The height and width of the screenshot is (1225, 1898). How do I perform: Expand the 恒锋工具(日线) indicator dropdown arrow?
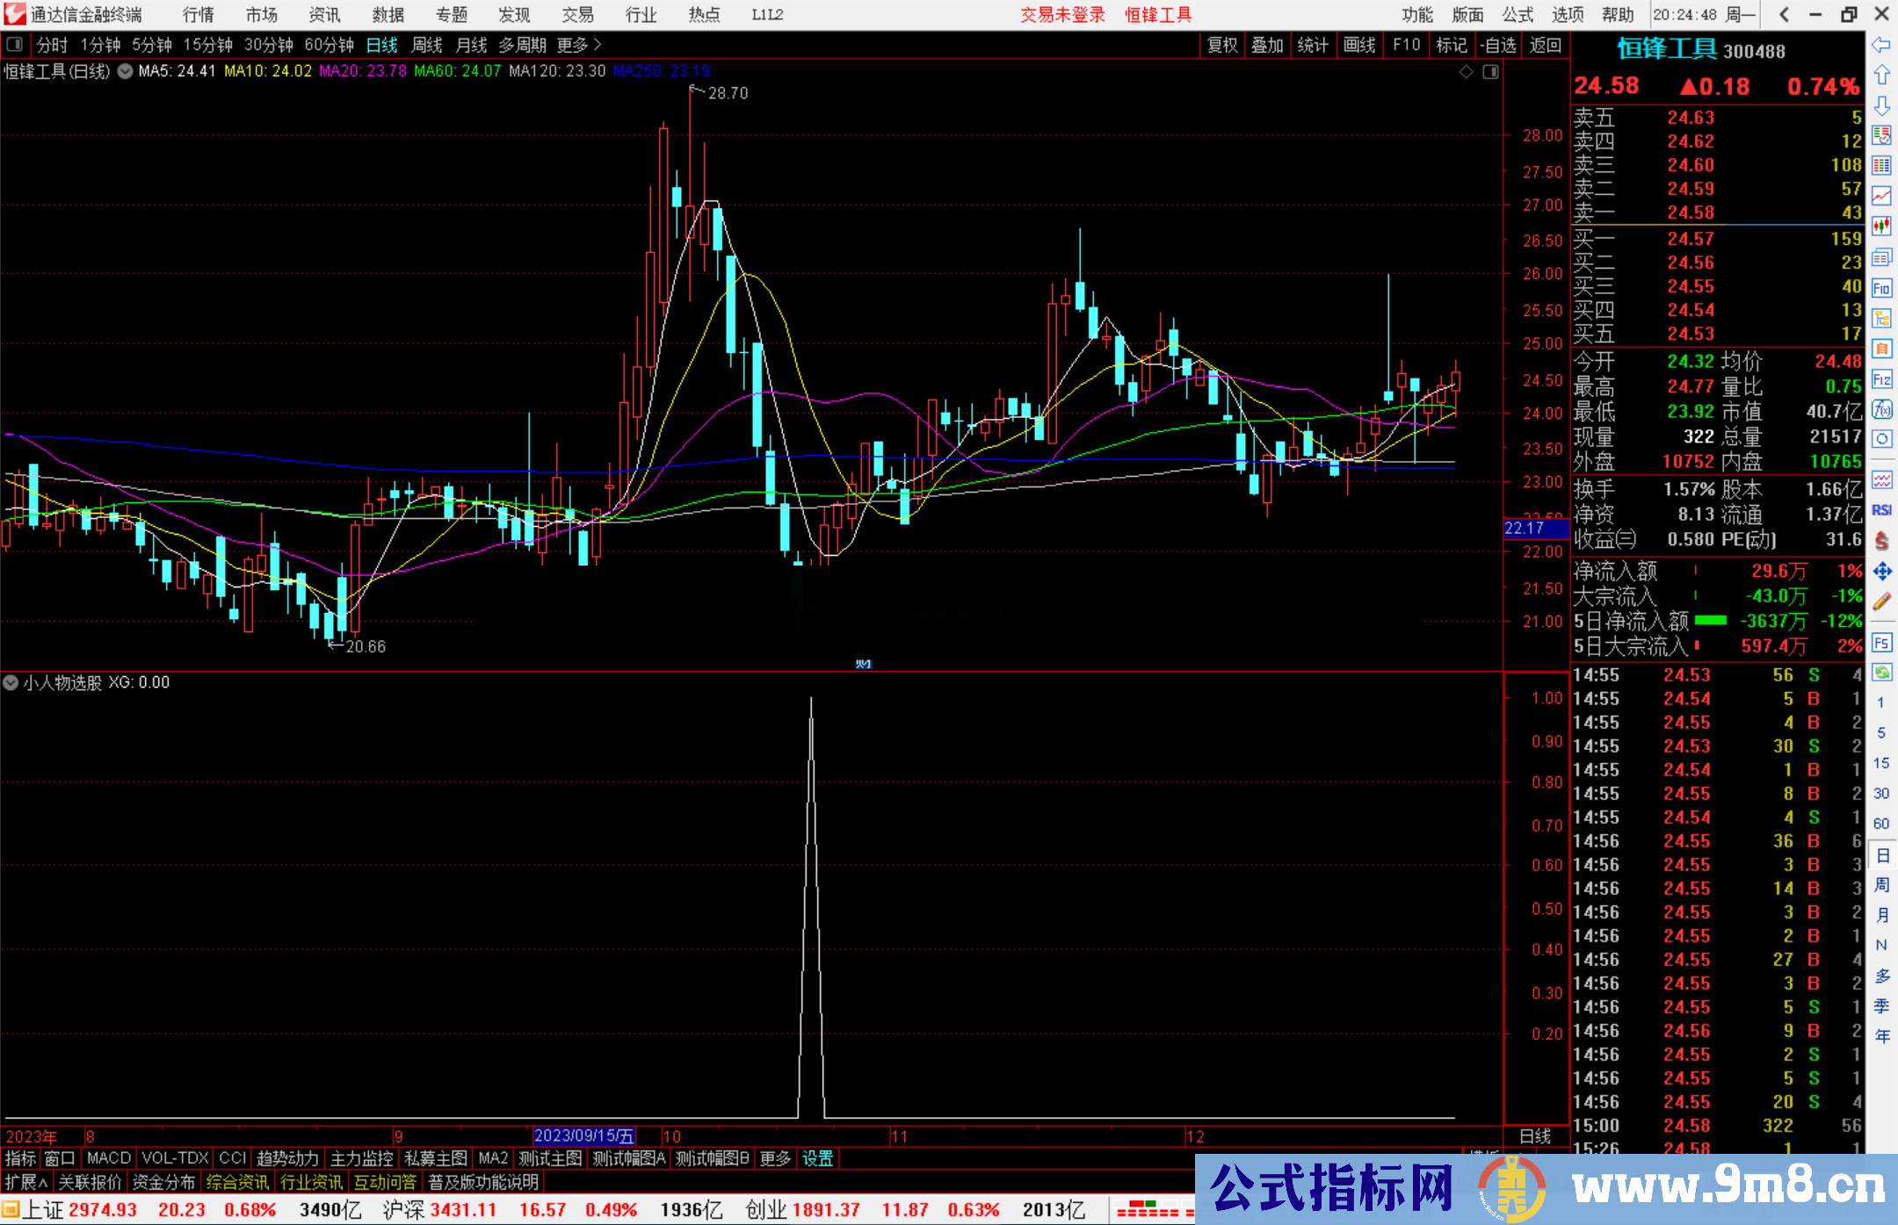point(126,71)
